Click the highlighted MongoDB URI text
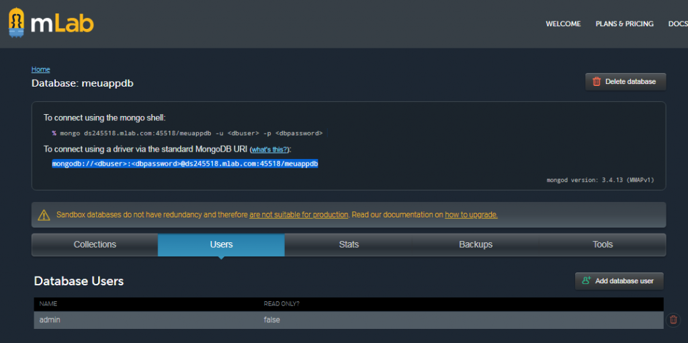 [x=185, y=164]
